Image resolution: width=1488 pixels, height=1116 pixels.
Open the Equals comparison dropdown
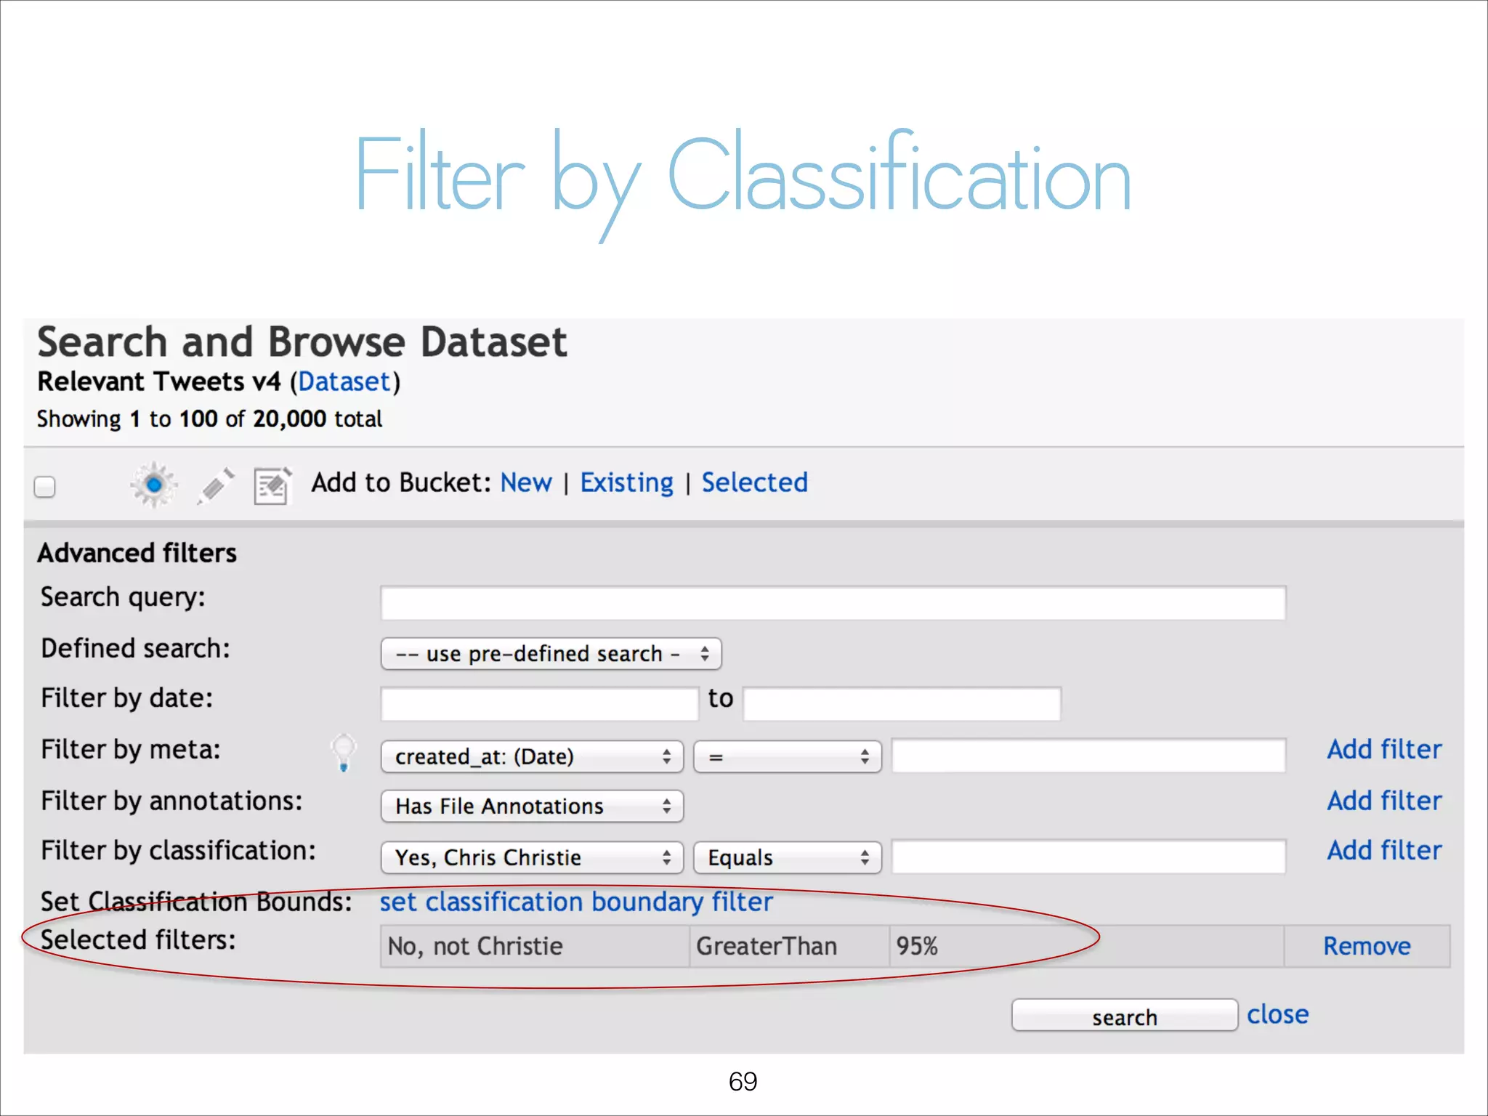[x=787, y=858]
